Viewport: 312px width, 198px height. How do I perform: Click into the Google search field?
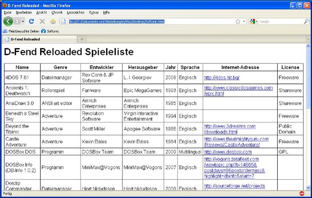pyautogui.click(x=281, y=21)
